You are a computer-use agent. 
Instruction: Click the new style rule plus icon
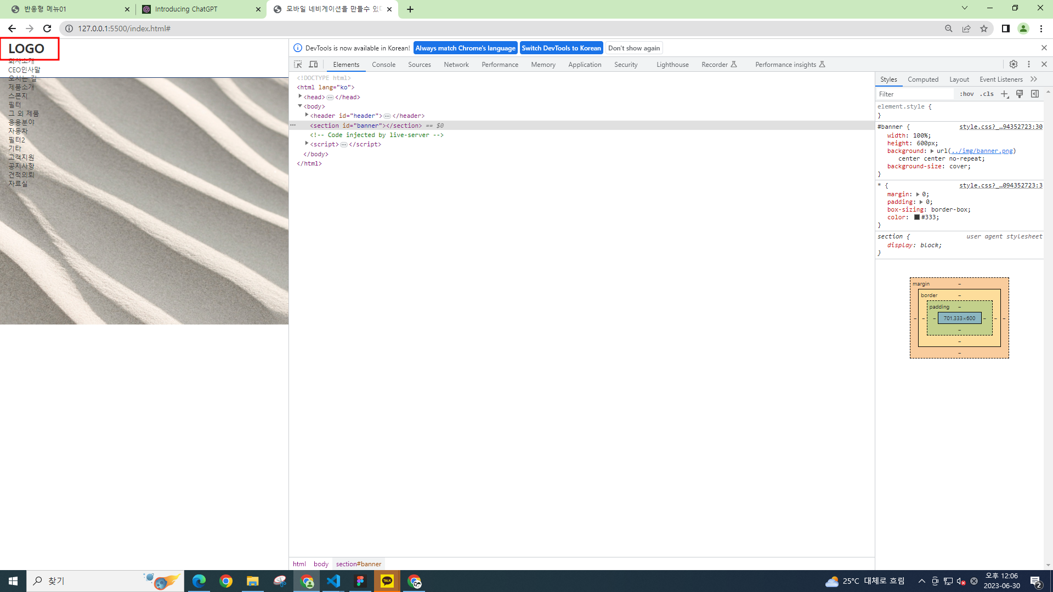point(1004,94)
